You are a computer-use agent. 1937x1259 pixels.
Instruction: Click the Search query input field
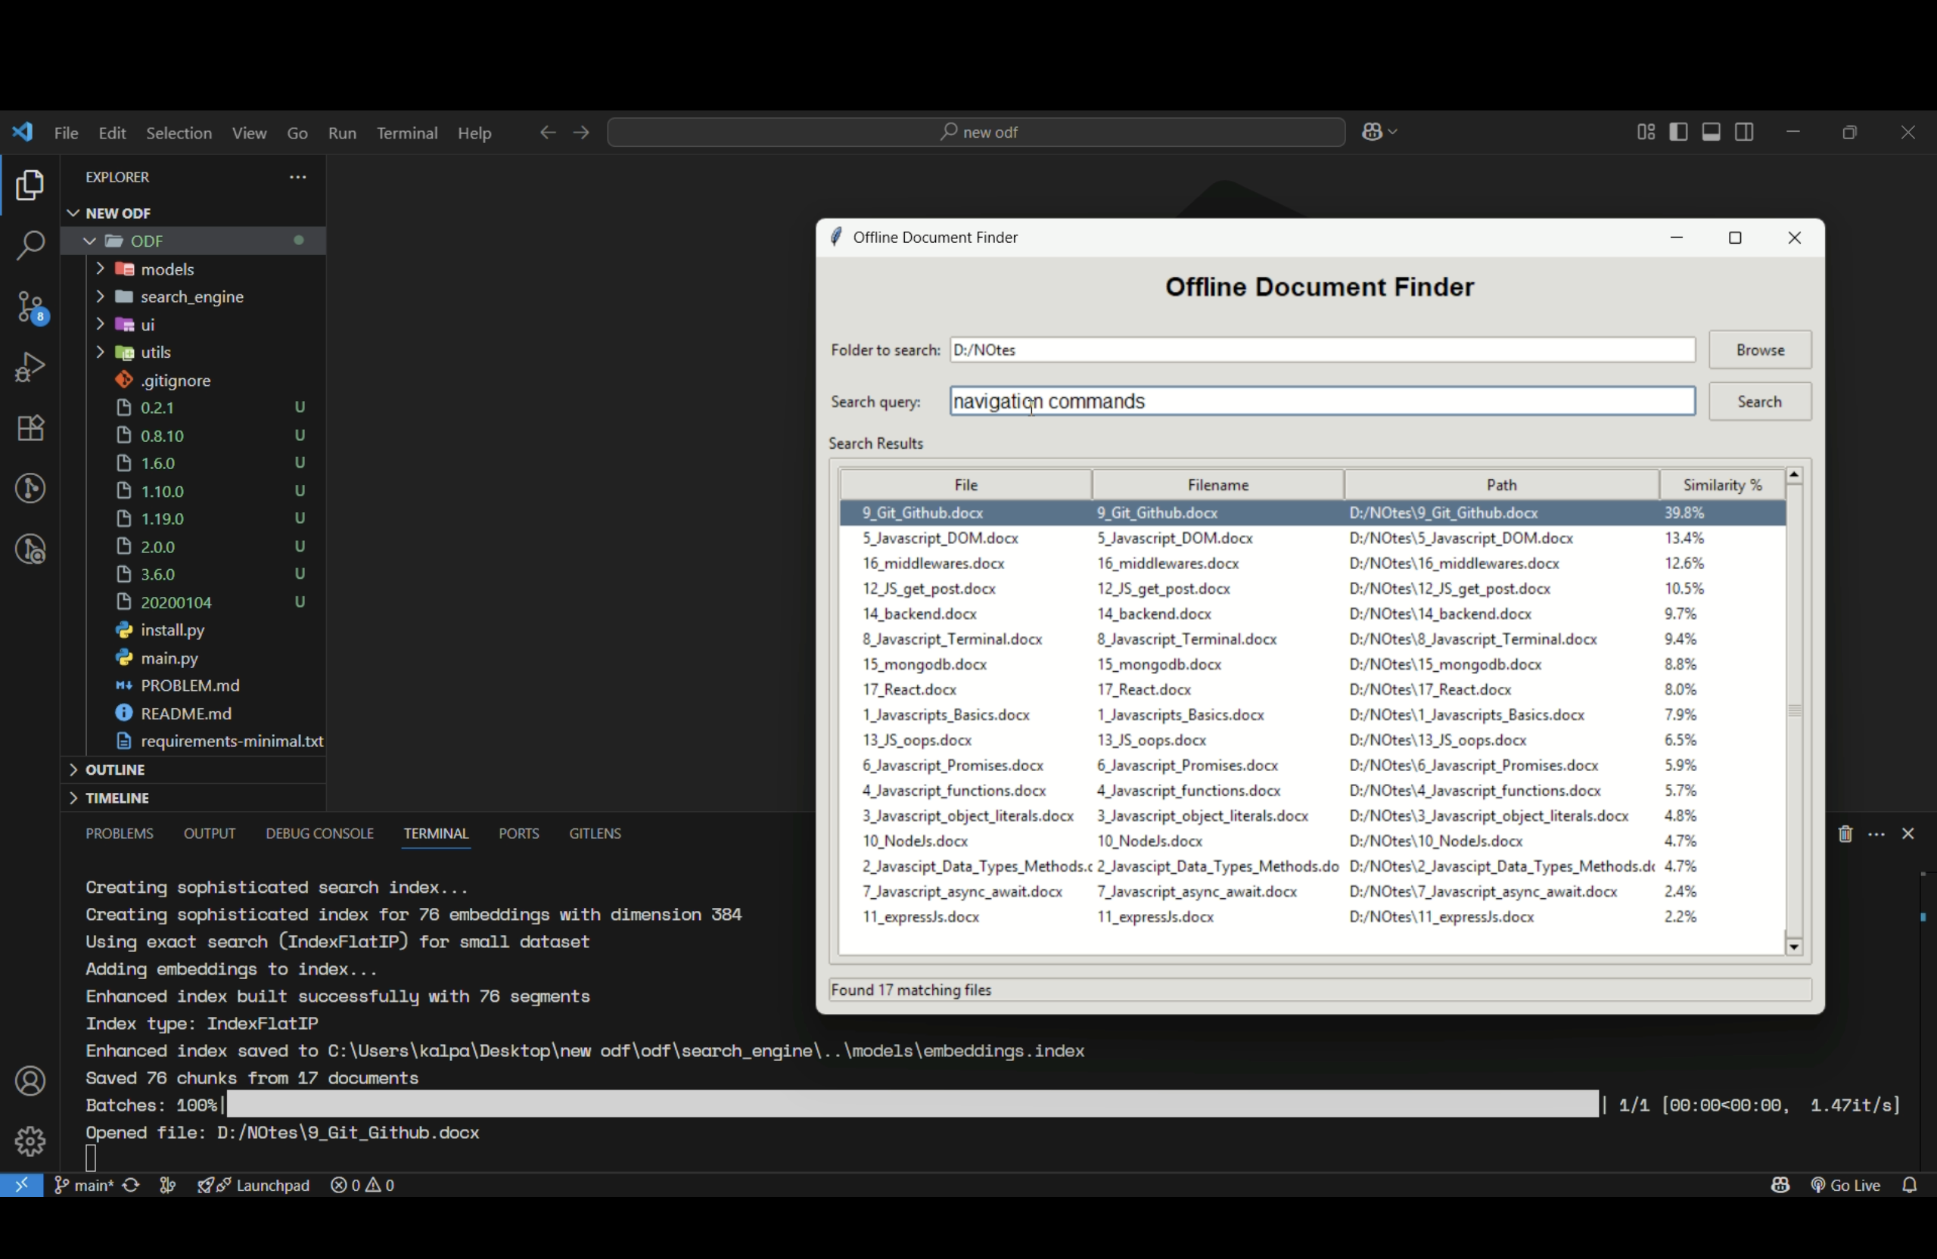click(1323, 401)
